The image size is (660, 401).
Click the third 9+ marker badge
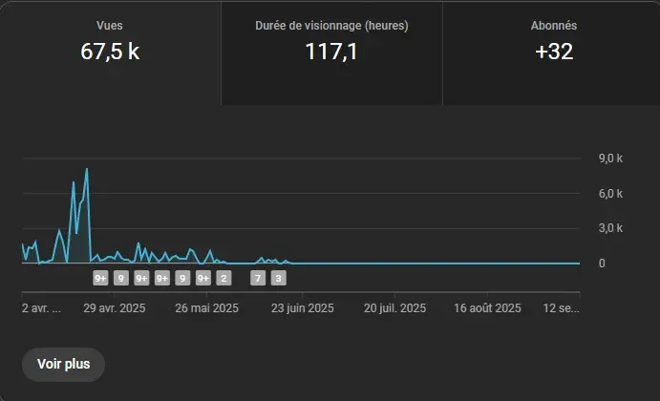click(162, 279)
